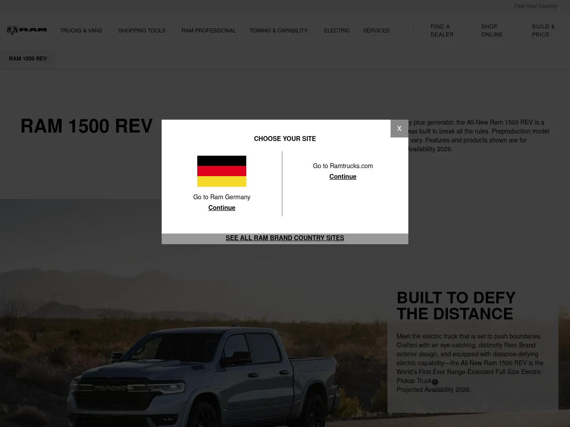
Task: Continue to Ram Germany
Action: point(221,208)
